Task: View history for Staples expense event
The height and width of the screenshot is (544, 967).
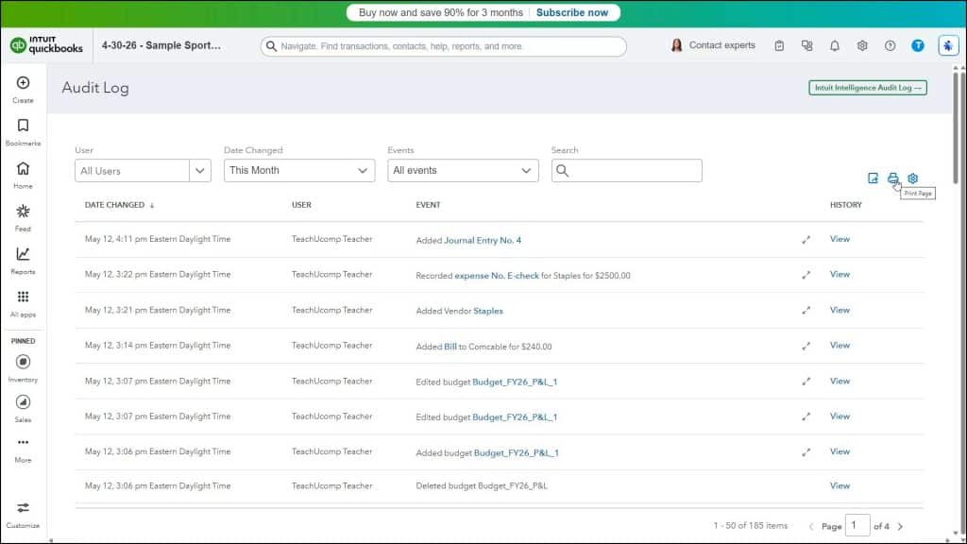Action: pos(840,275)
